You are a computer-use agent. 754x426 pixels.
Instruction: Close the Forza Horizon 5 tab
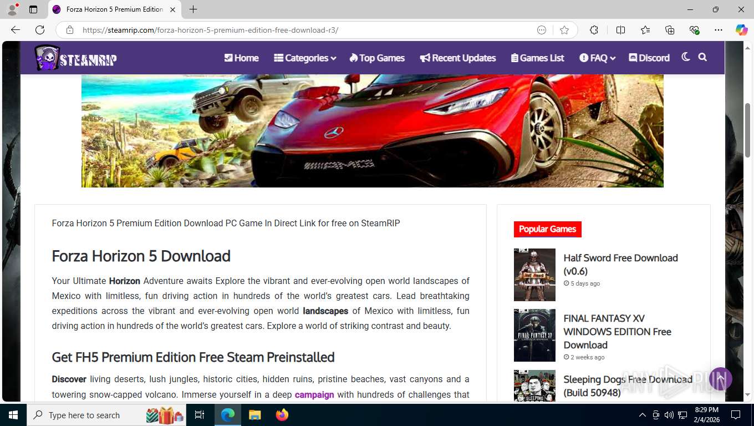172,9
